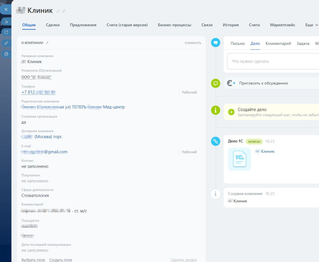Click 'Пригласить к обсуждению'

pyautogui.click(x=264, y=83)
